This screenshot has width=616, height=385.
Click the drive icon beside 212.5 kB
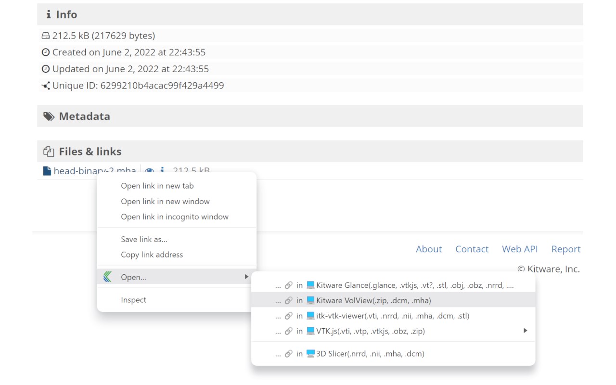click(x=46, y=36)
